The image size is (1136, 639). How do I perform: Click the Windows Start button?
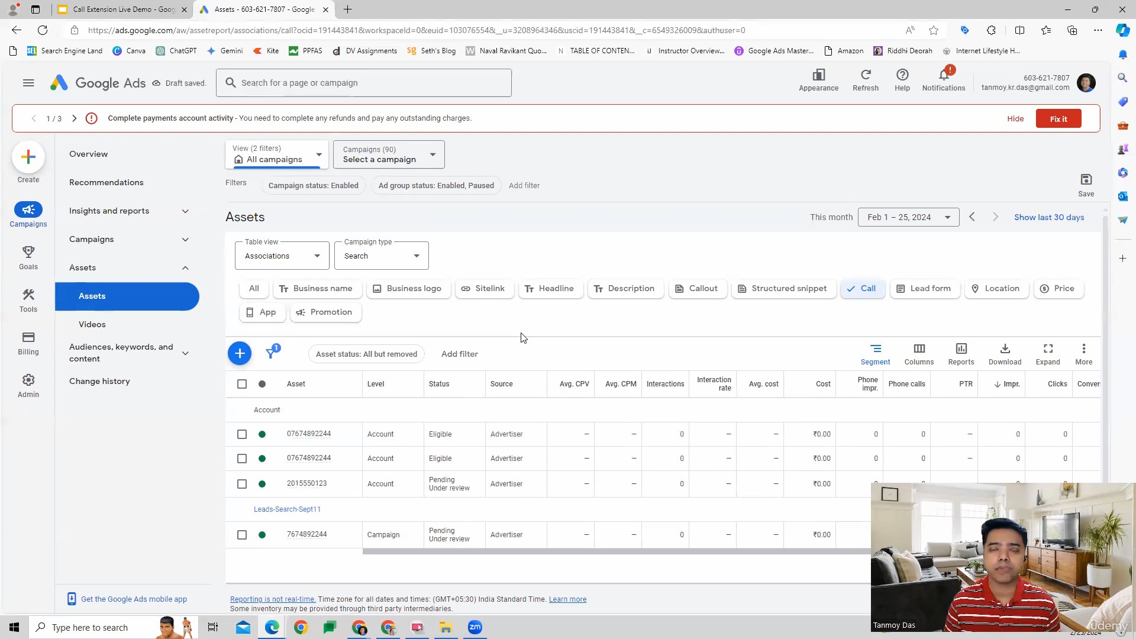[x=14, y=627]
